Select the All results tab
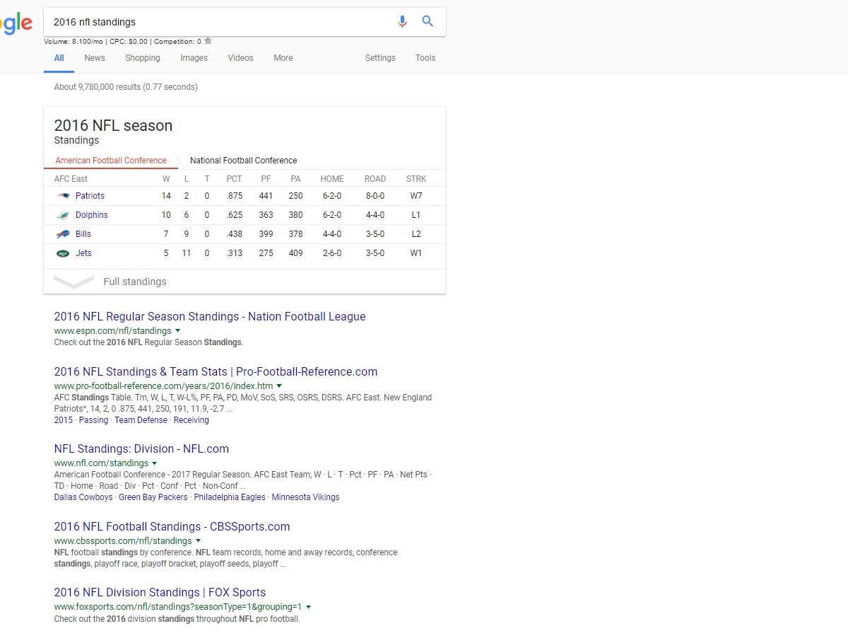Viewport: 848px width, 643px height. coord(59,58)
